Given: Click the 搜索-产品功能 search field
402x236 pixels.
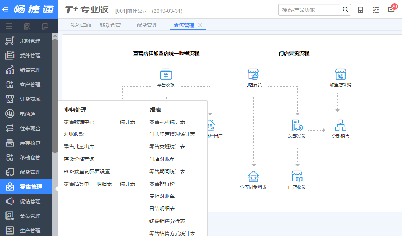Looking at the screenshot, I should (310, 10).
